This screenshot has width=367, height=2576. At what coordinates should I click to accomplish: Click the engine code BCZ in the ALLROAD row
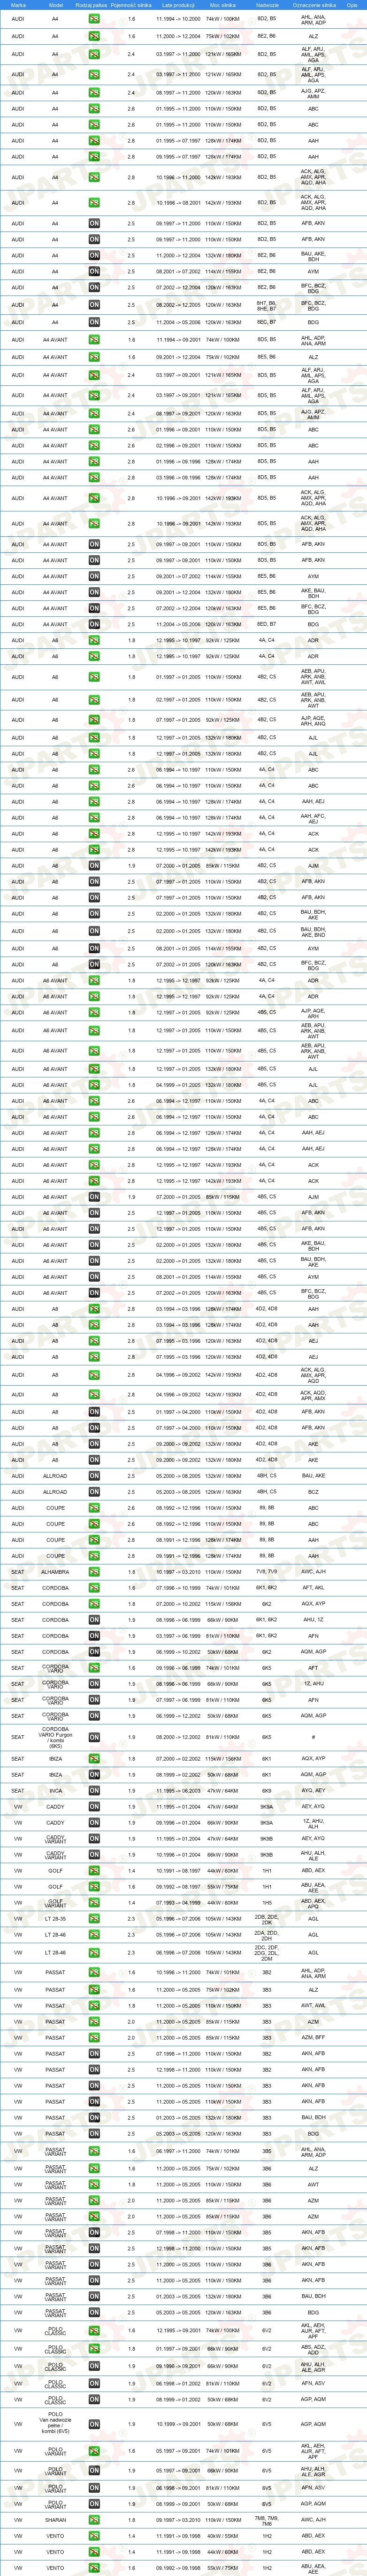coord(313,1492)
